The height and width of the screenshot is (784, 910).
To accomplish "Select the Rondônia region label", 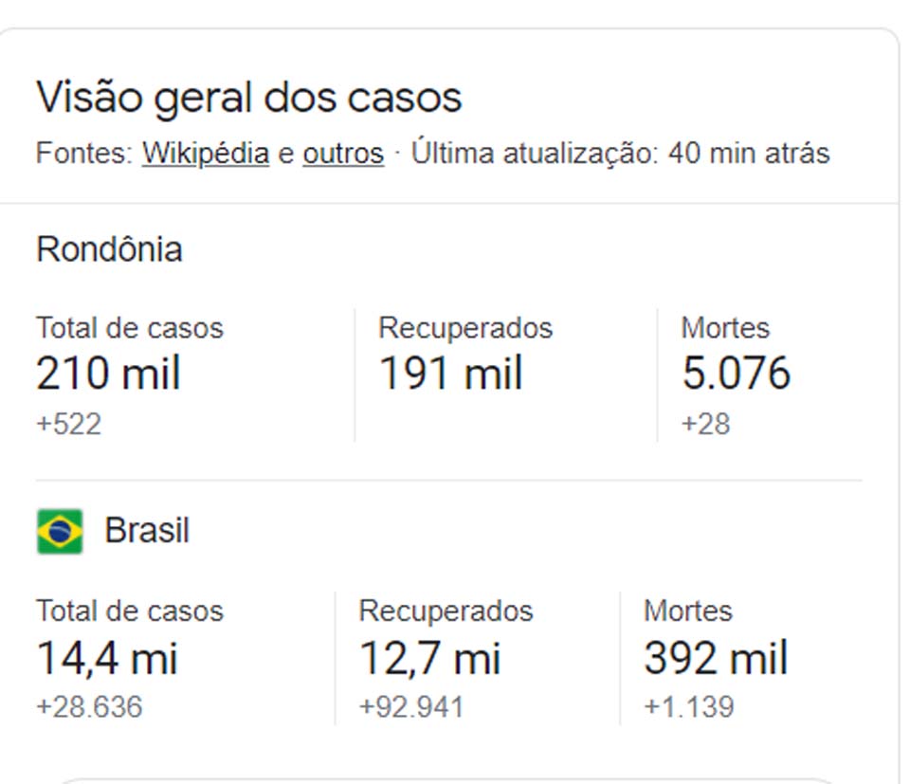I will 109,250.
